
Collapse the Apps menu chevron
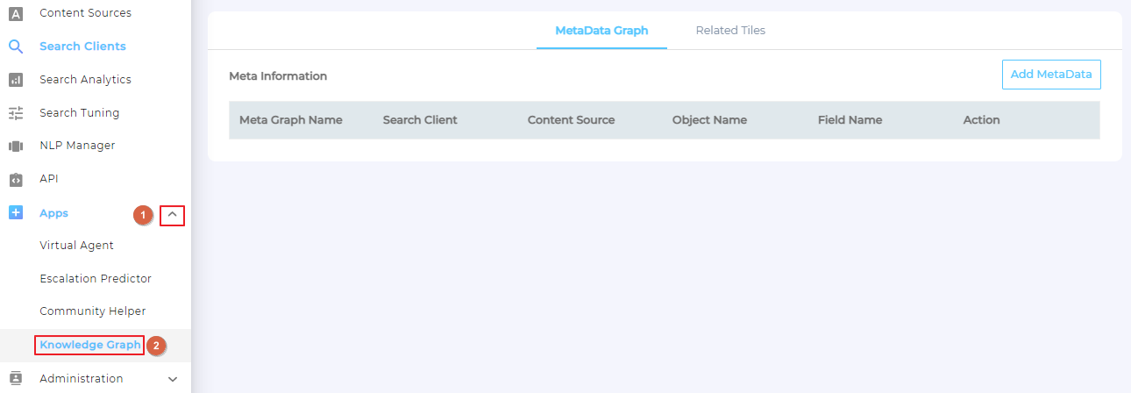[x=173, y=214]
